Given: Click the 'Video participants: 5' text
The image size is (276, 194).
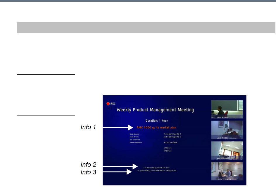Looking at the screenshot, I should (x=172, y=134).
